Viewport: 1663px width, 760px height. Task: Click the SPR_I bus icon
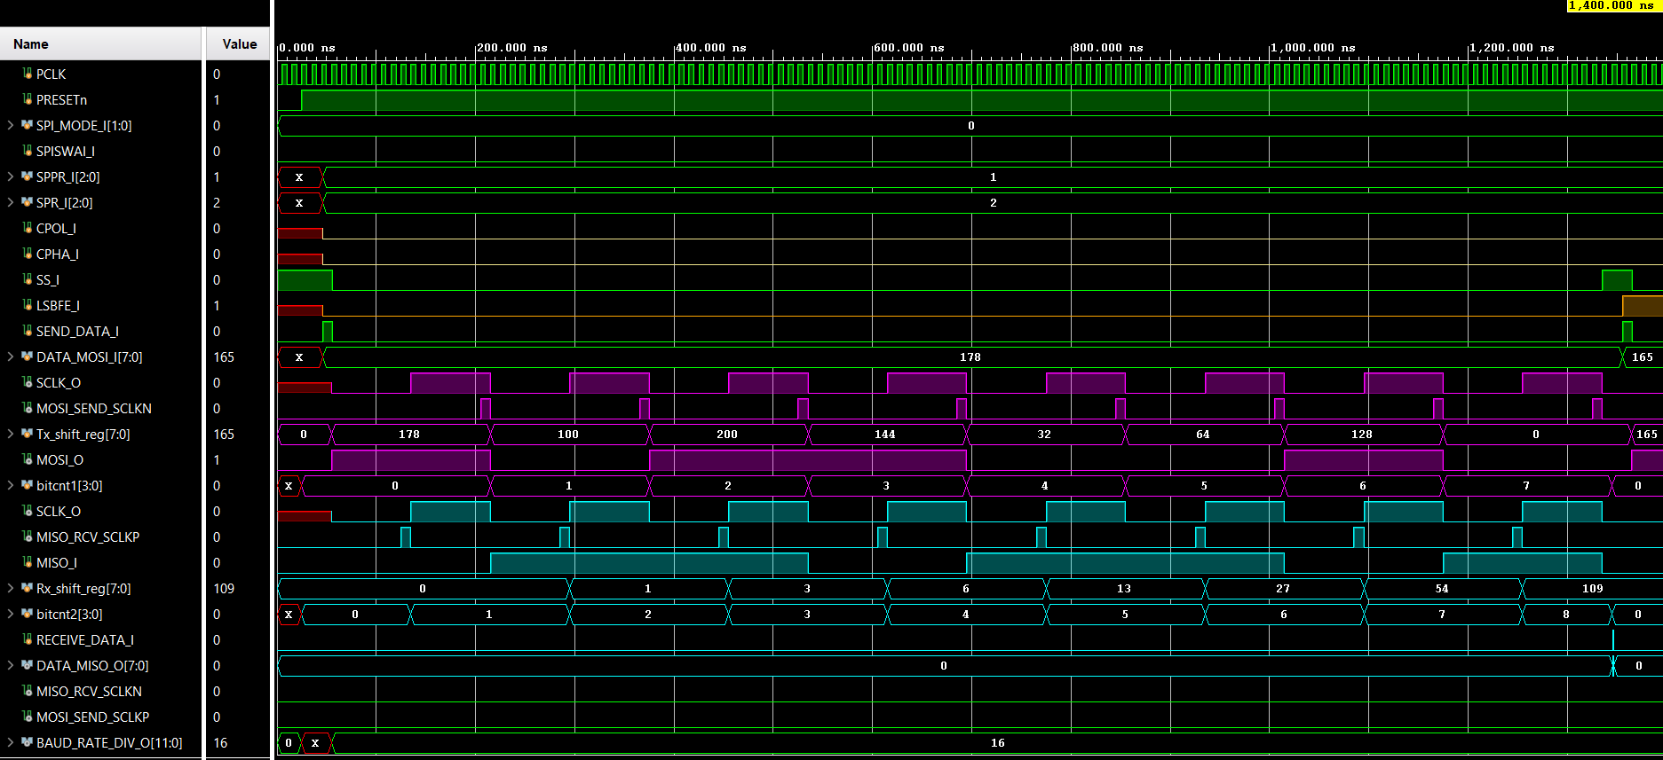pos(28,203)
